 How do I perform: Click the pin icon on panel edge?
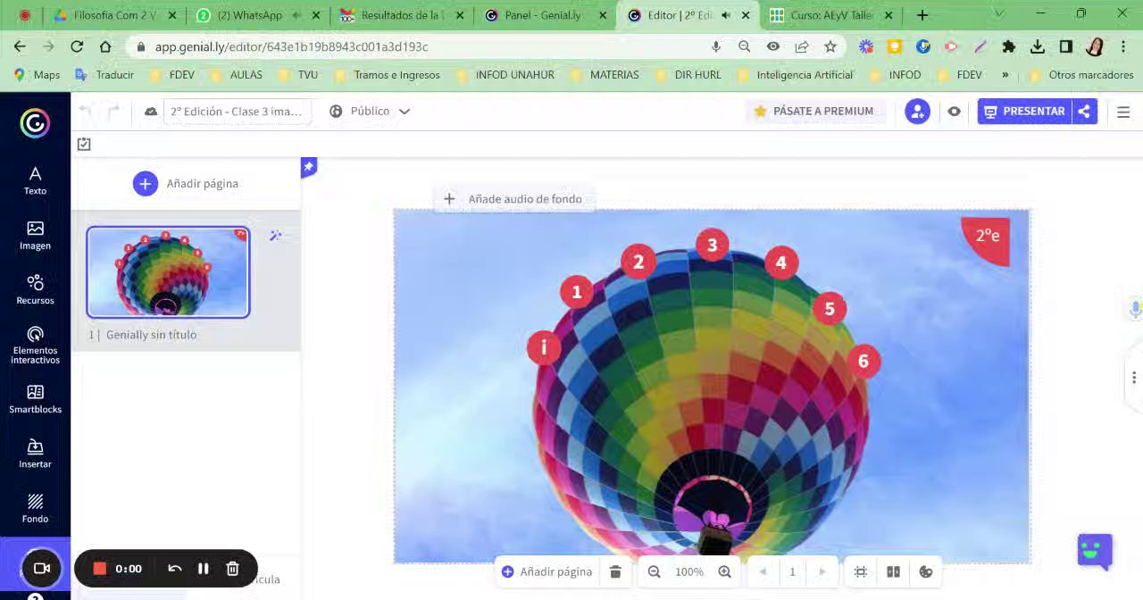coord(309,167)
